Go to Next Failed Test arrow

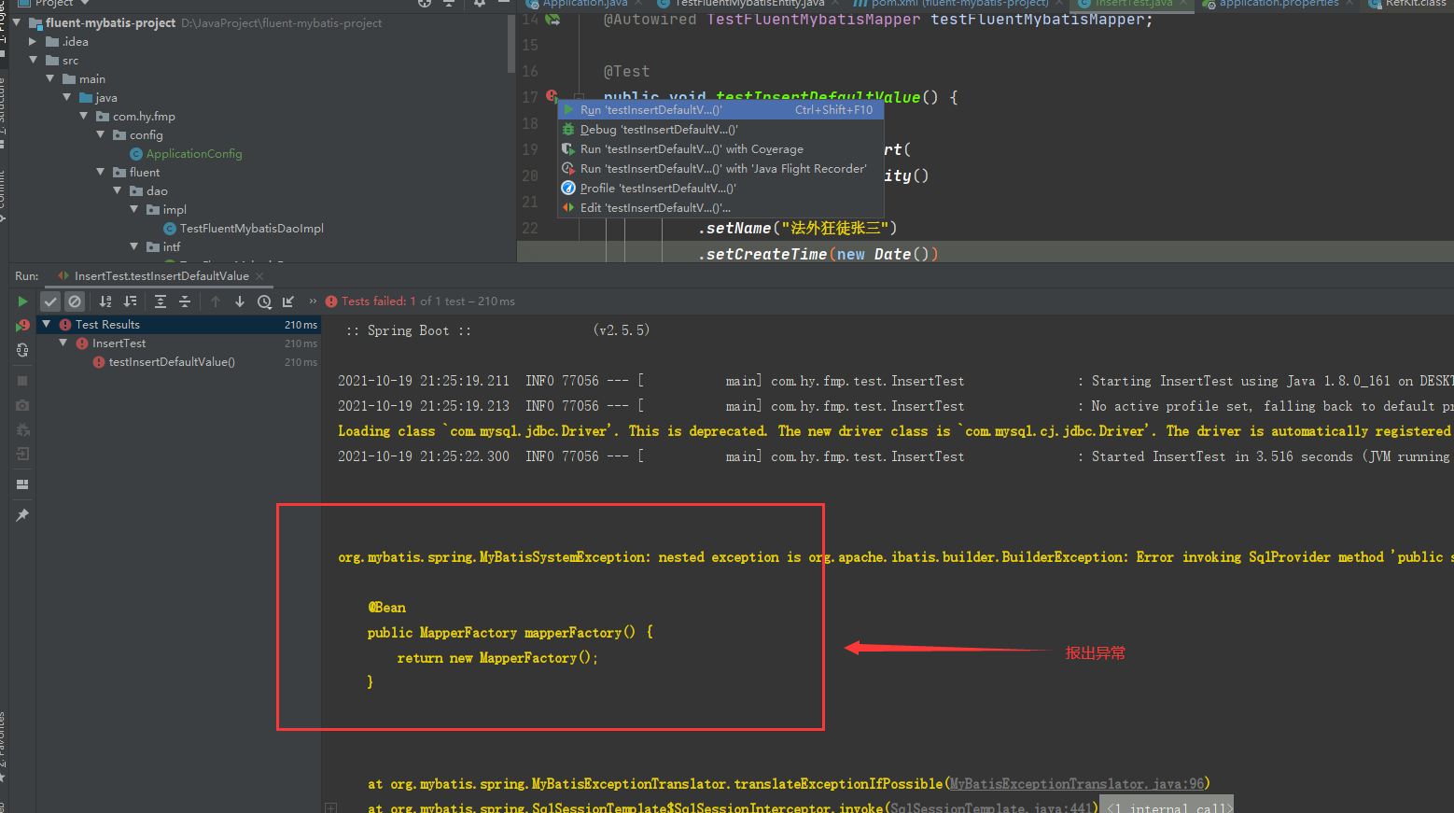coord(240,301)
